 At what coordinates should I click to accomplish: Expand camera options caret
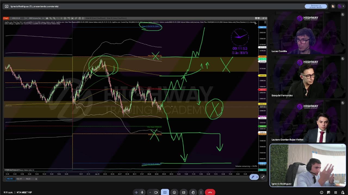[x=150, y=192]
